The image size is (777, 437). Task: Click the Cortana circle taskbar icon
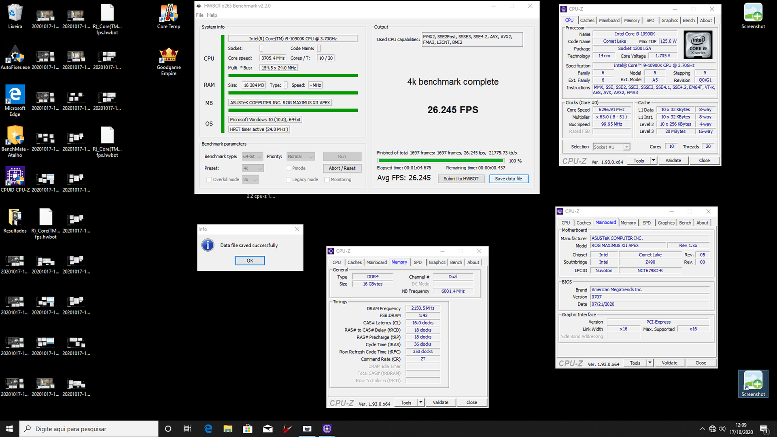168,429
